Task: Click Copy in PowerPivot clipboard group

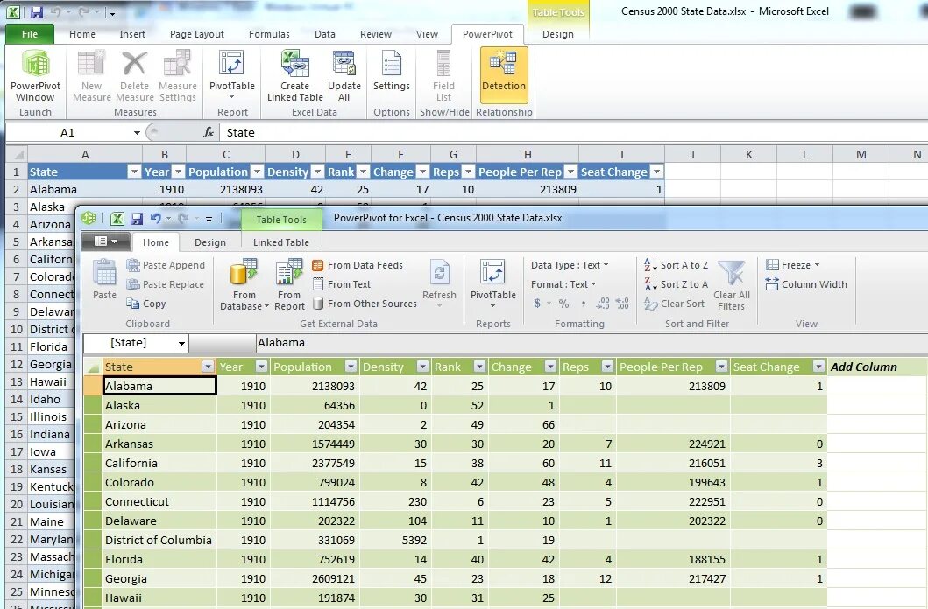Action: (146, 304)
